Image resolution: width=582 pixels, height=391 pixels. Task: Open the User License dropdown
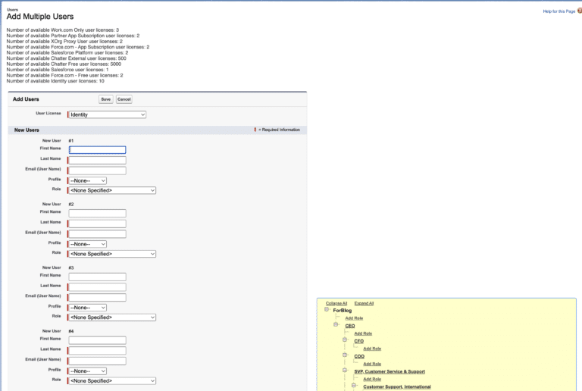pos(107,114)
